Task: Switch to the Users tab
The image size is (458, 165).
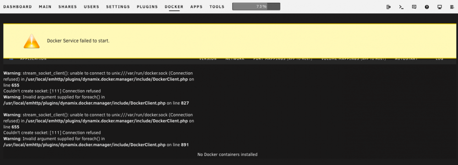Action: tap(92, 7)
